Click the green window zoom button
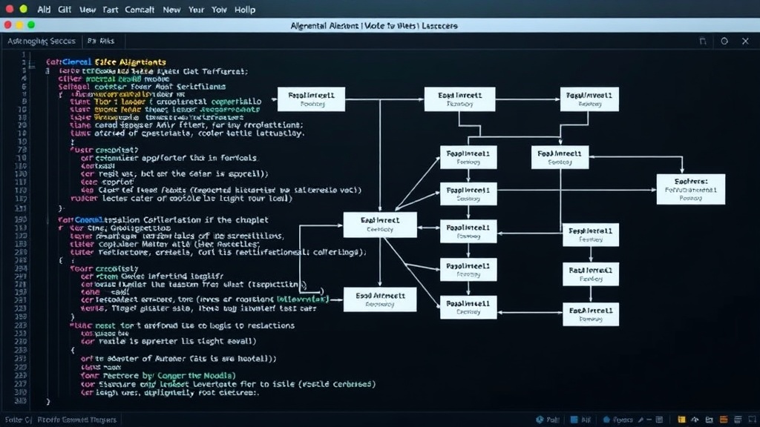Viewport: 760px width, 427px height. (31, 24)
